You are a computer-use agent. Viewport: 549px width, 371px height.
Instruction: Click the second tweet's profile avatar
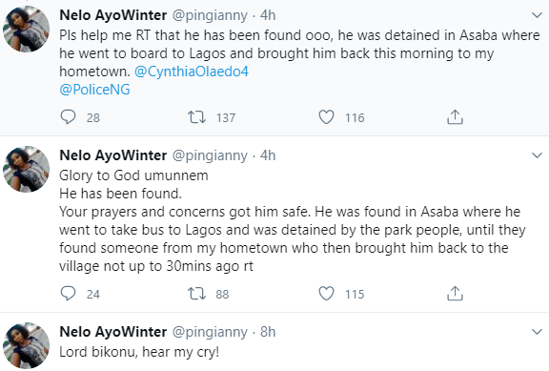point(27,169)
